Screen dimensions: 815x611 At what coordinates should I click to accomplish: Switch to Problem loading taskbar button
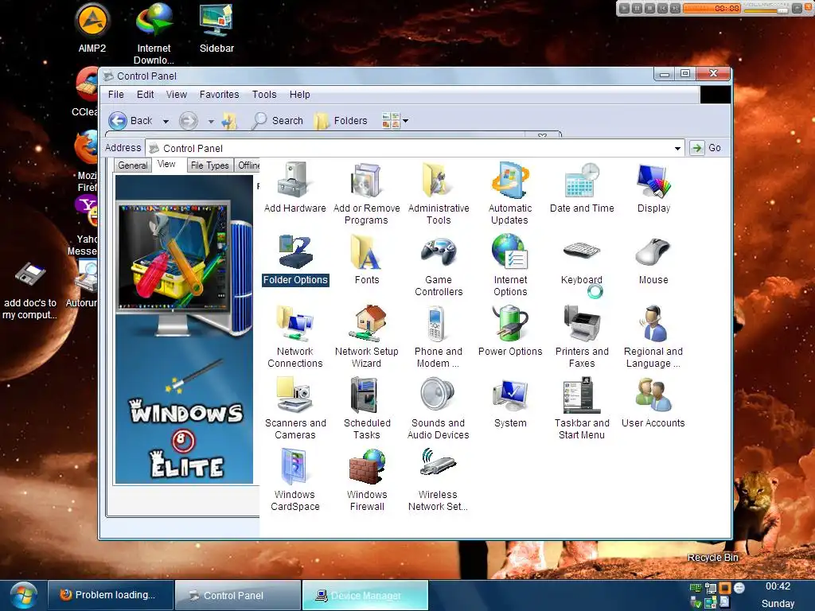110,595
